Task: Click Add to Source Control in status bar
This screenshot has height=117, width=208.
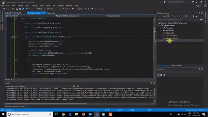Action: coord(196,110)
